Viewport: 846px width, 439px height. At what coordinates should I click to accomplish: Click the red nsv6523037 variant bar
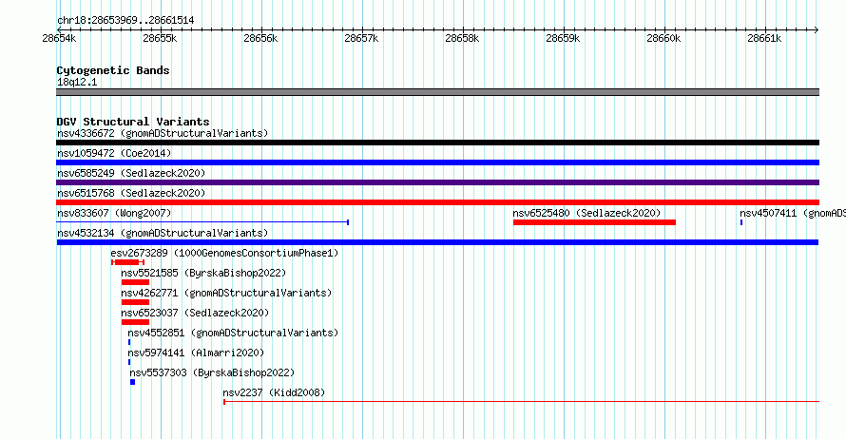[135, 322]
